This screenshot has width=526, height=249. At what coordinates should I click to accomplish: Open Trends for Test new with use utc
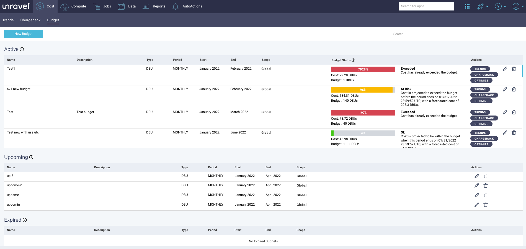pos(480,133)
